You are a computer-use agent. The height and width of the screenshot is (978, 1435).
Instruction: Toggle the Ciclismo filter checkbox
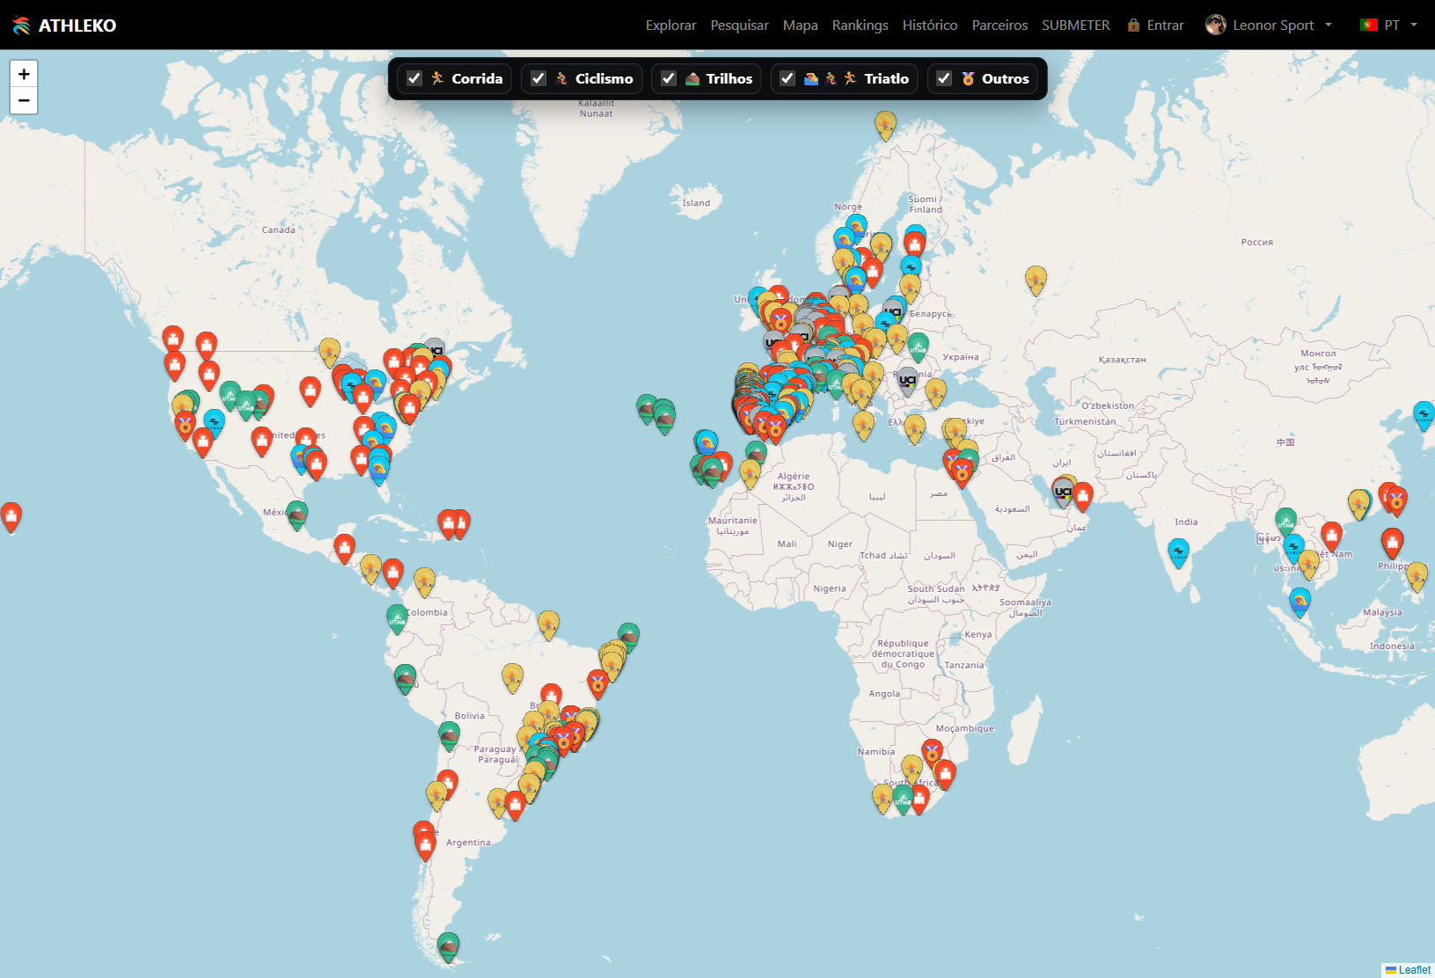point(538,78)
